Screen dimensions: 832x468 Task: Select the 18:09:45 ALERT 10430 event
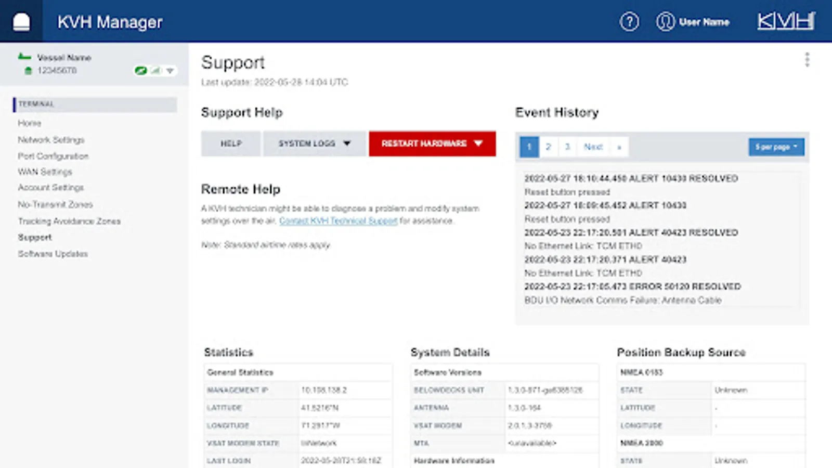[605, 205]
